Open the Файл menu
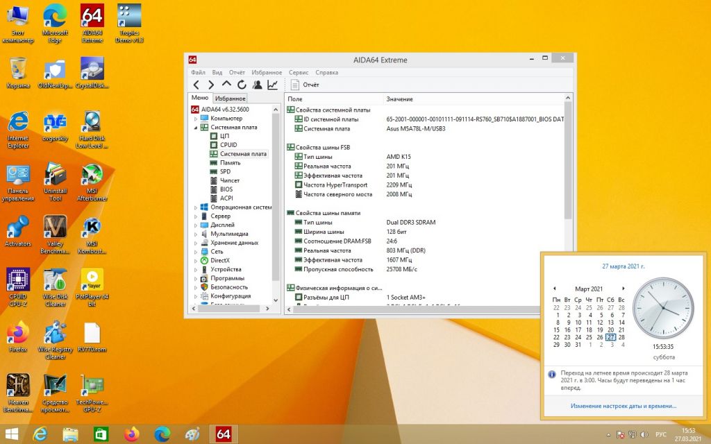 point(198,72)
